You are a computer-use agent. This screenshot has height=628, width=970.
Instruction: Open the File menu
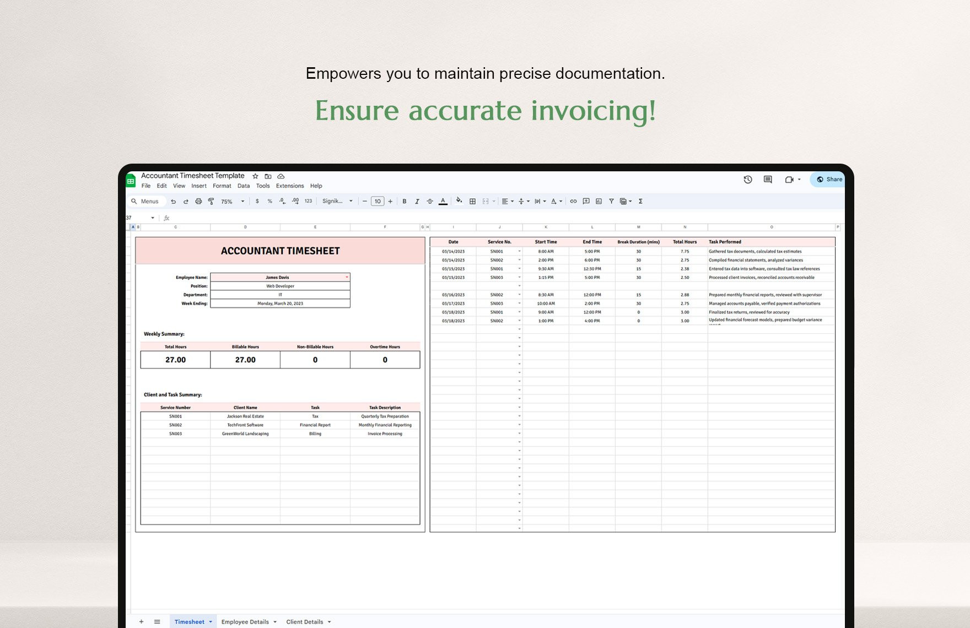(x=146, y=186)
